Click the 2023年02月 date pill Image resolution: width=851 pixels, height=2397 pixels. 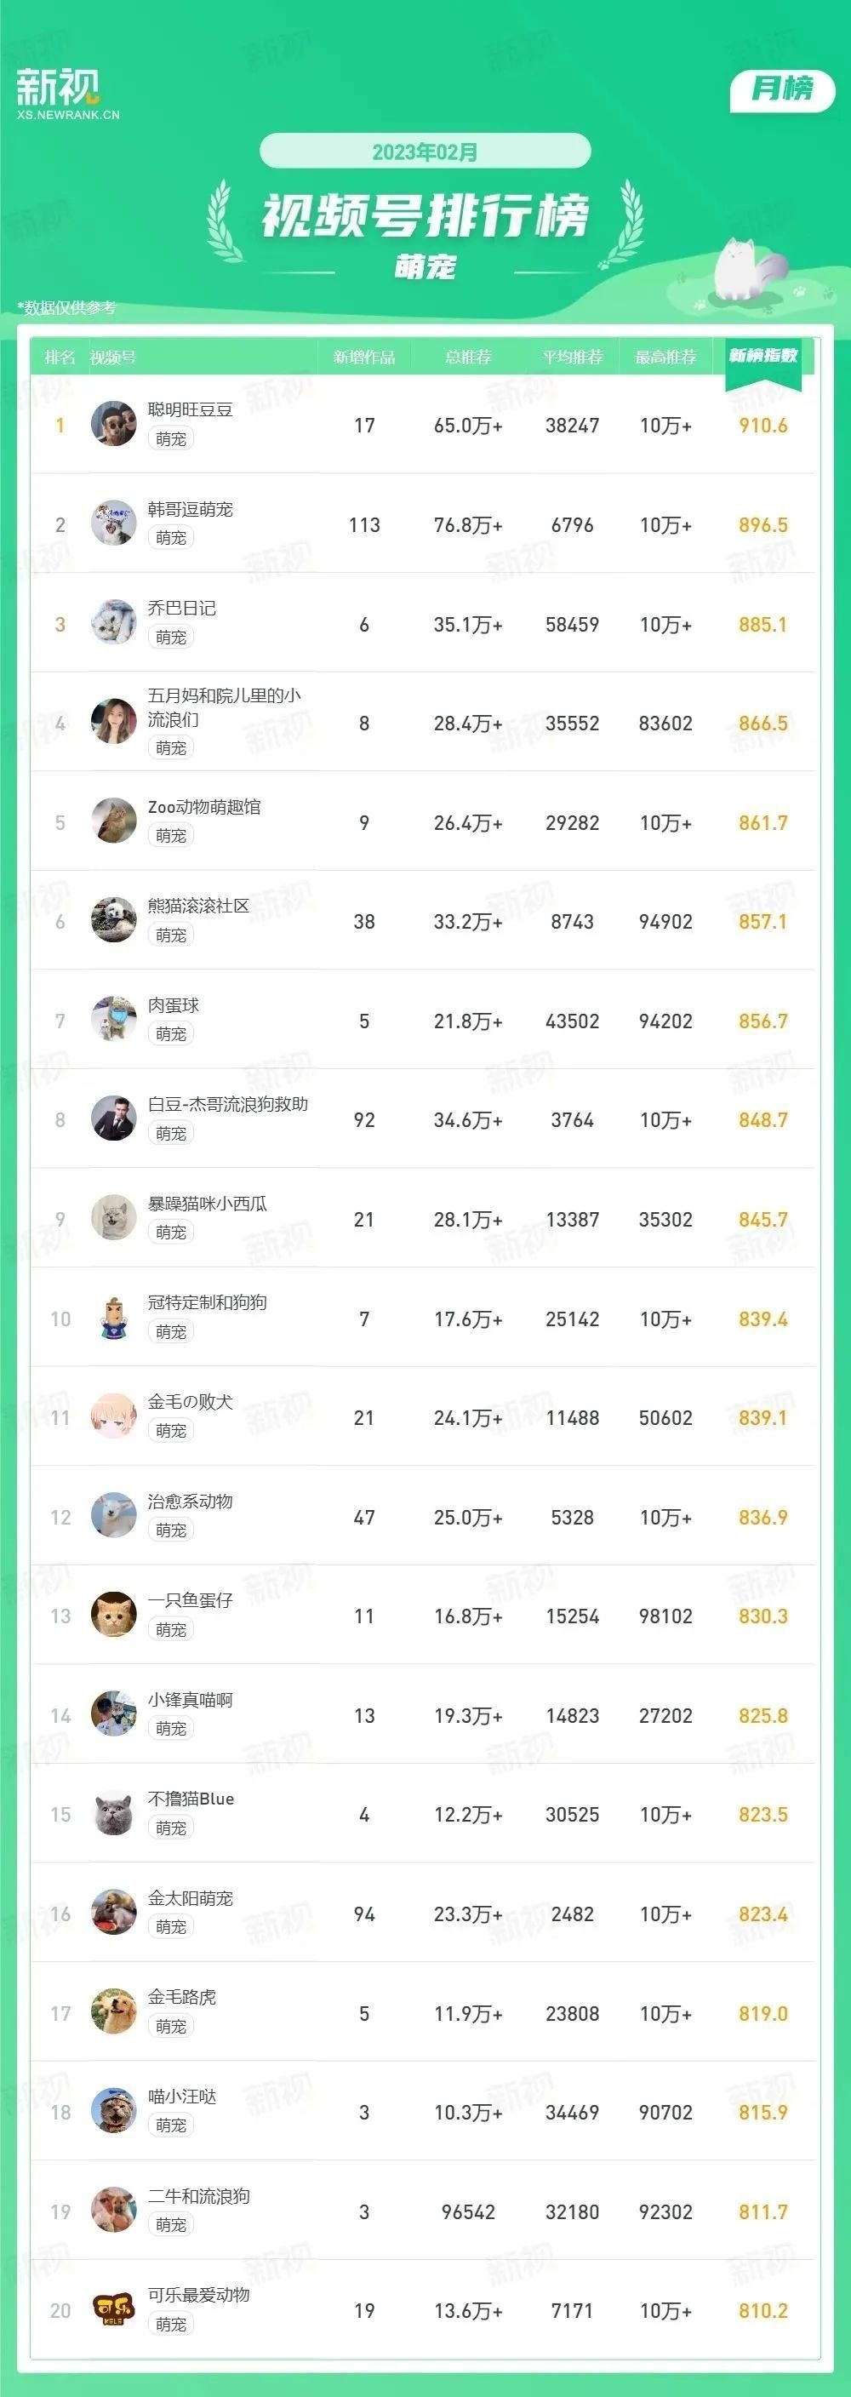tap(425, 152)
